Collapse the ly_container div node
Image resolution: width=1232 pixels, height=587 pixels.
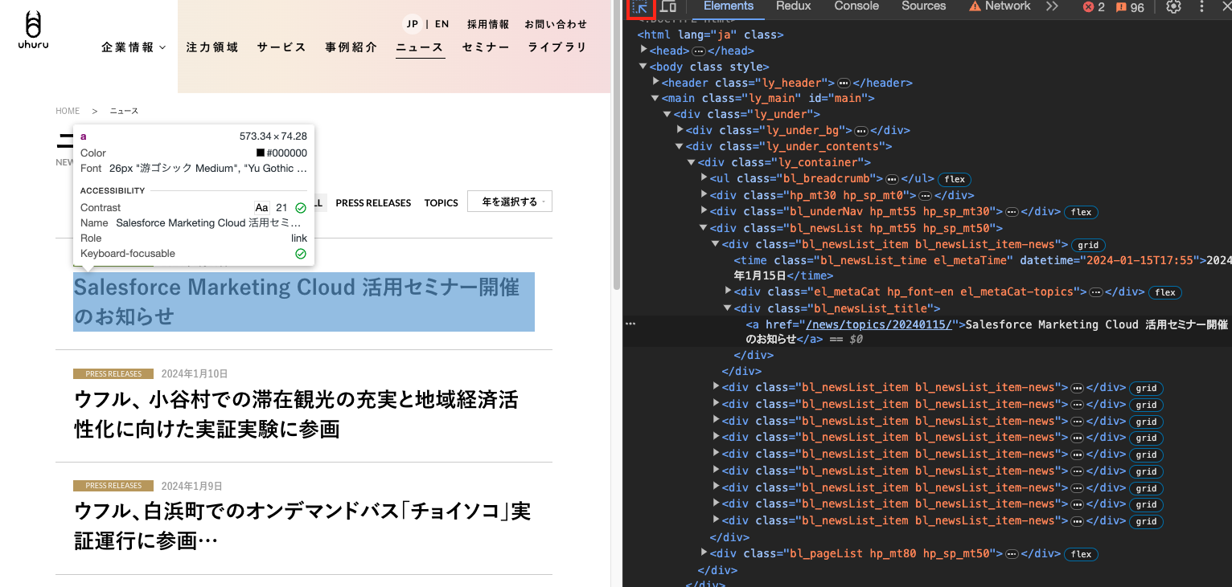pyautogui.click(x=692, y=162)
